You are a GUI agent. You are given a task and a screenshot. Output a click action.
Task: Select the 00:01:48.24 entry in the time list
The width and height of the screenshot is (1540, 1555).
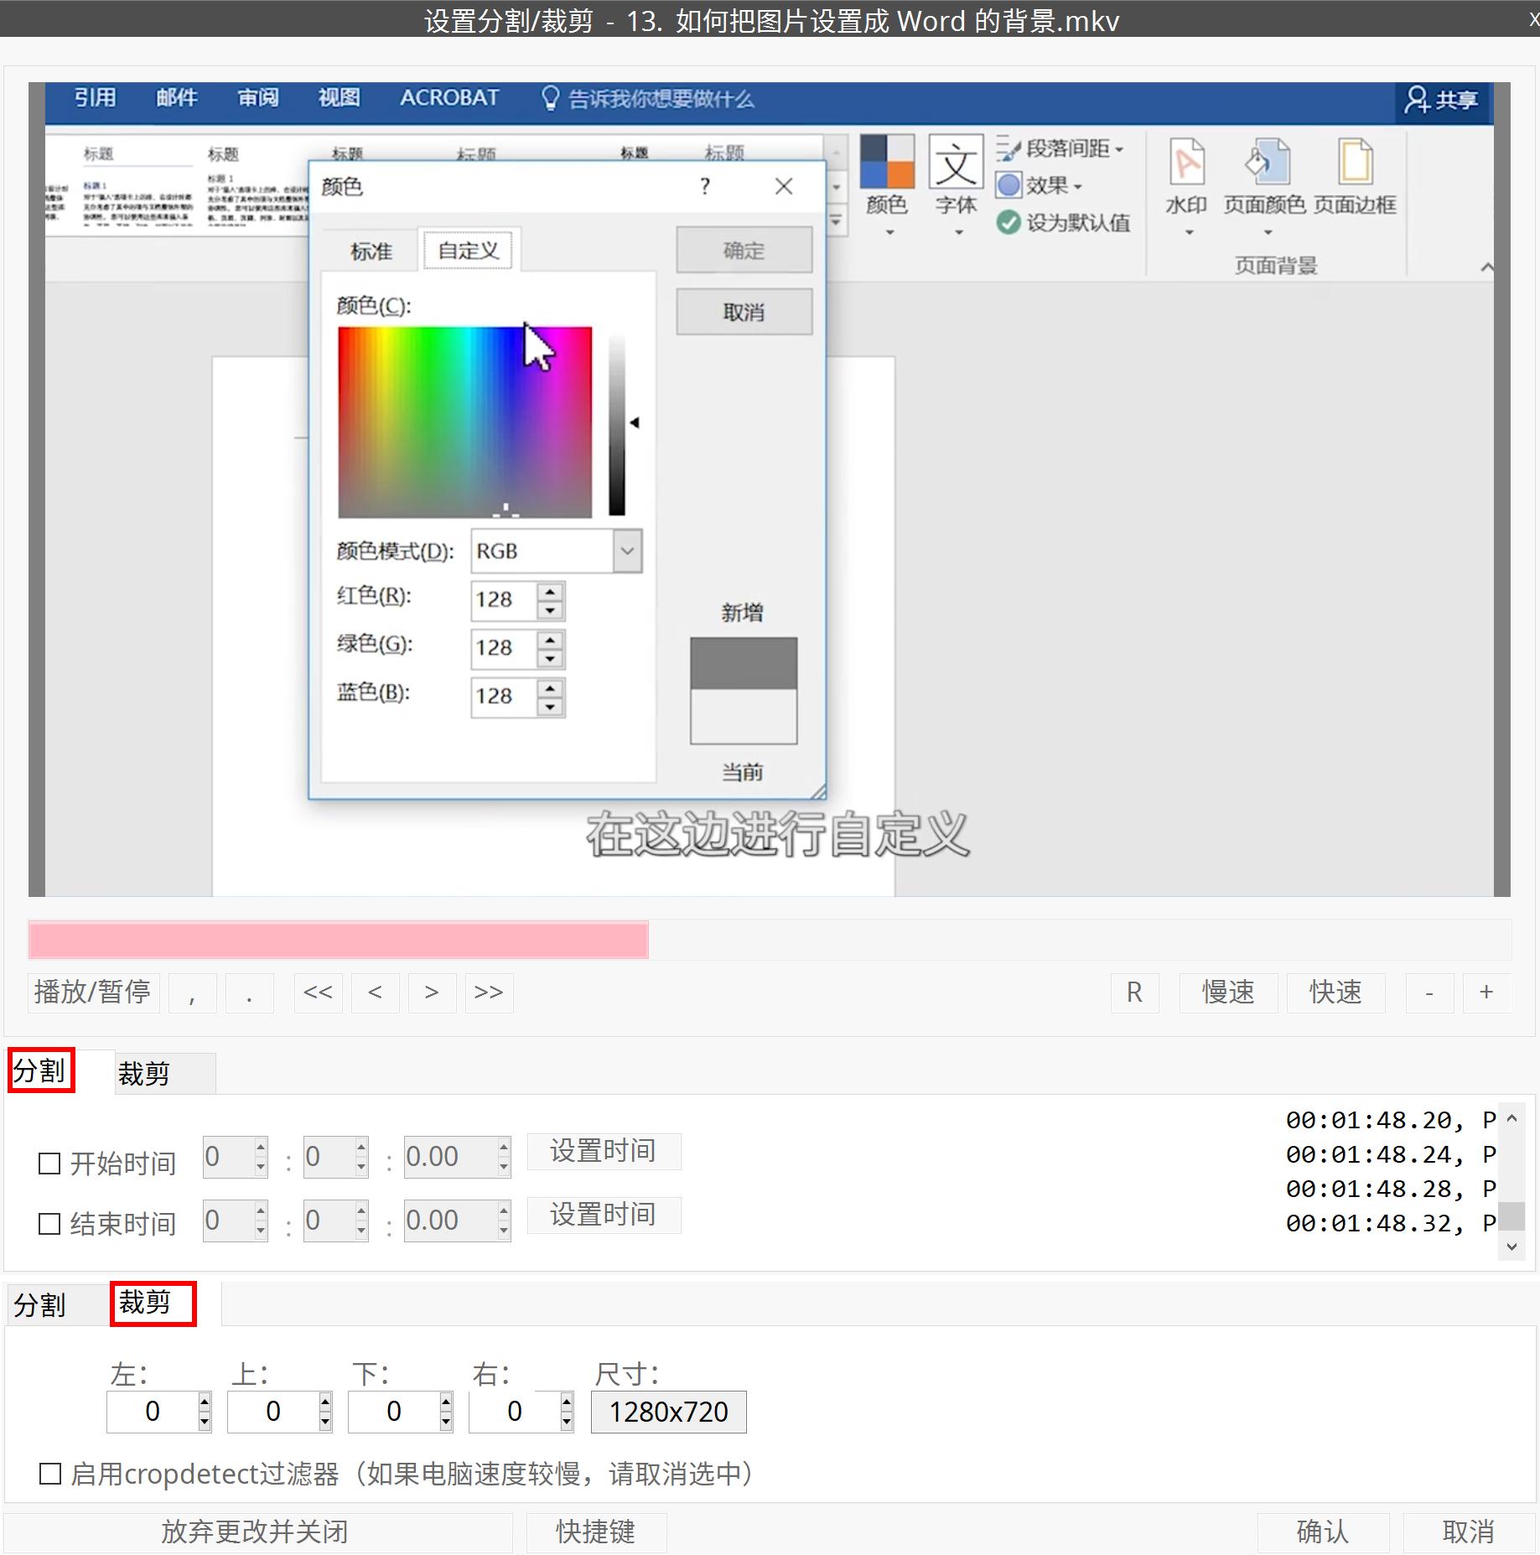[x=1391, y=1154]
